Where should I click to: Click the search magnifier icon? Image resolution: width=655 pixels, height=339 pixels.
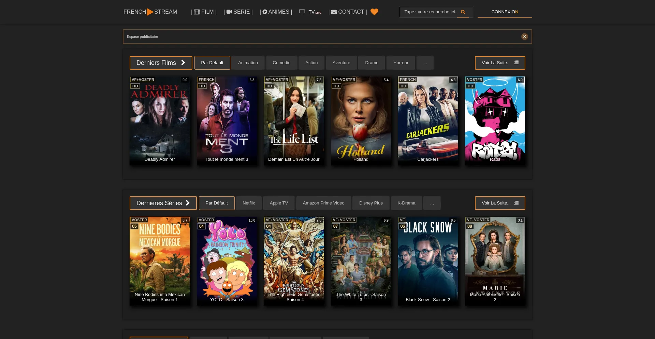click(463, 12)
